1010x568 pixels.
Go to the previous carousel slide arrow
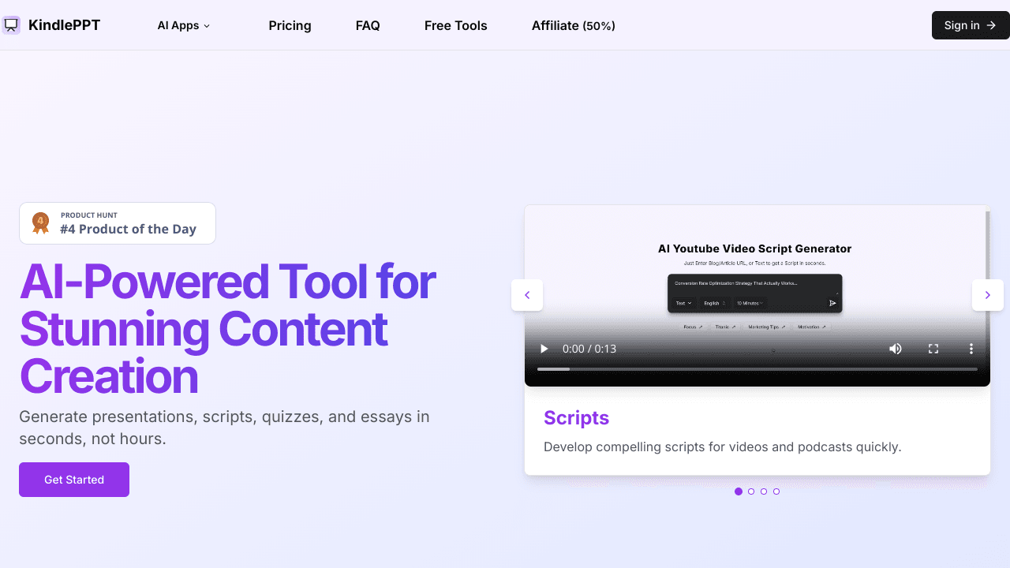pyautogui.click(x=527, y=295)
